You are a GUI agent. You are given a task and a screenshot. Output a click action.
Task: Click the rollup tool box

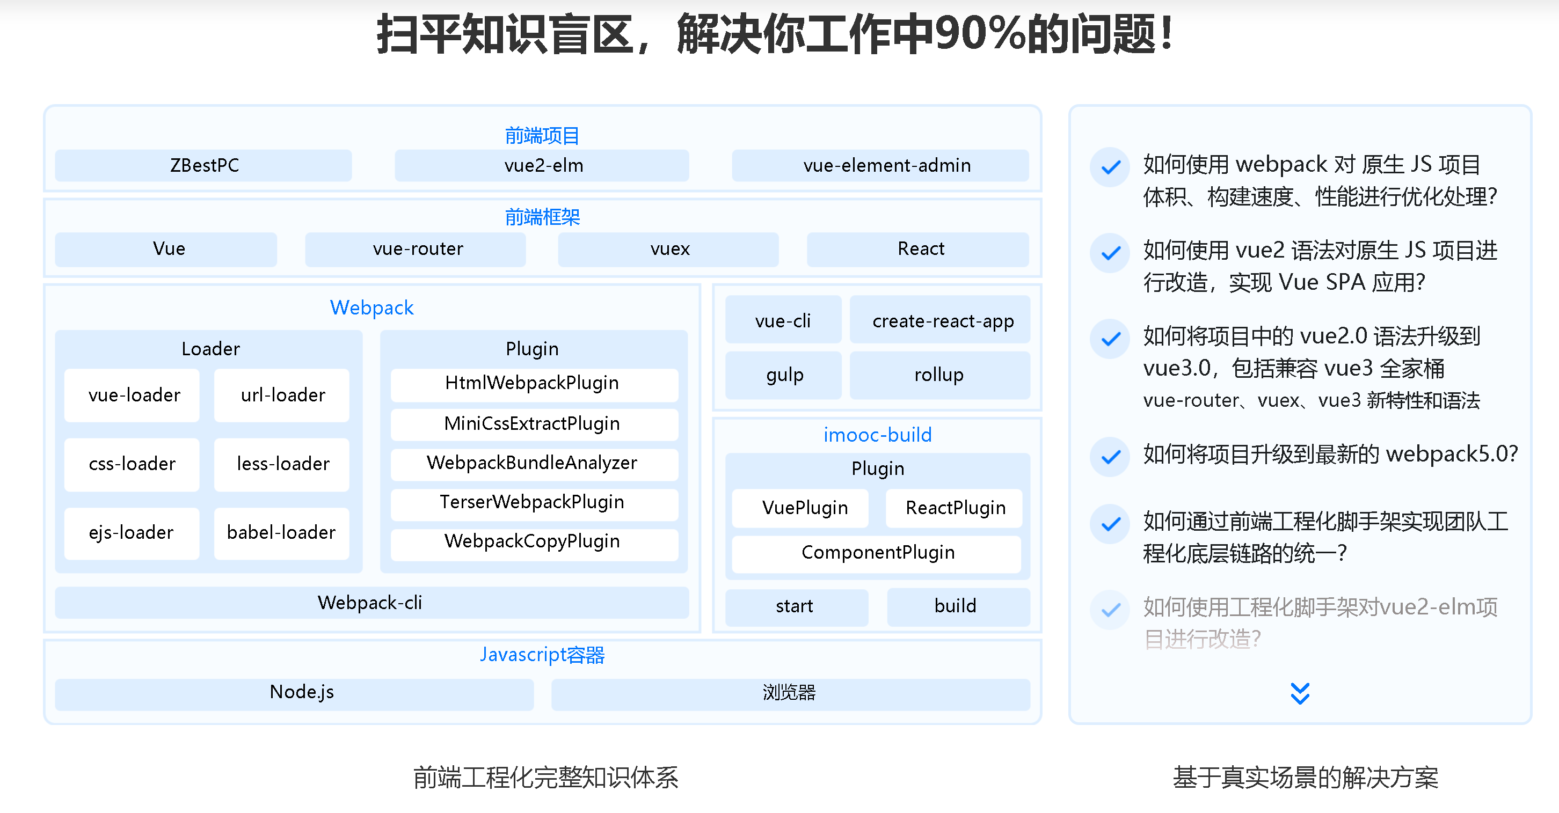click(940, 375)
